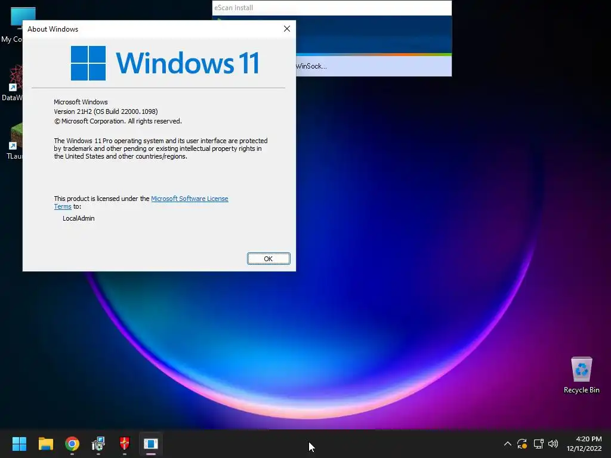Image resolution: width=611 pixels, height=458 pixels.
Task: Close the About Windows dialog
Action: pos(287,29)
